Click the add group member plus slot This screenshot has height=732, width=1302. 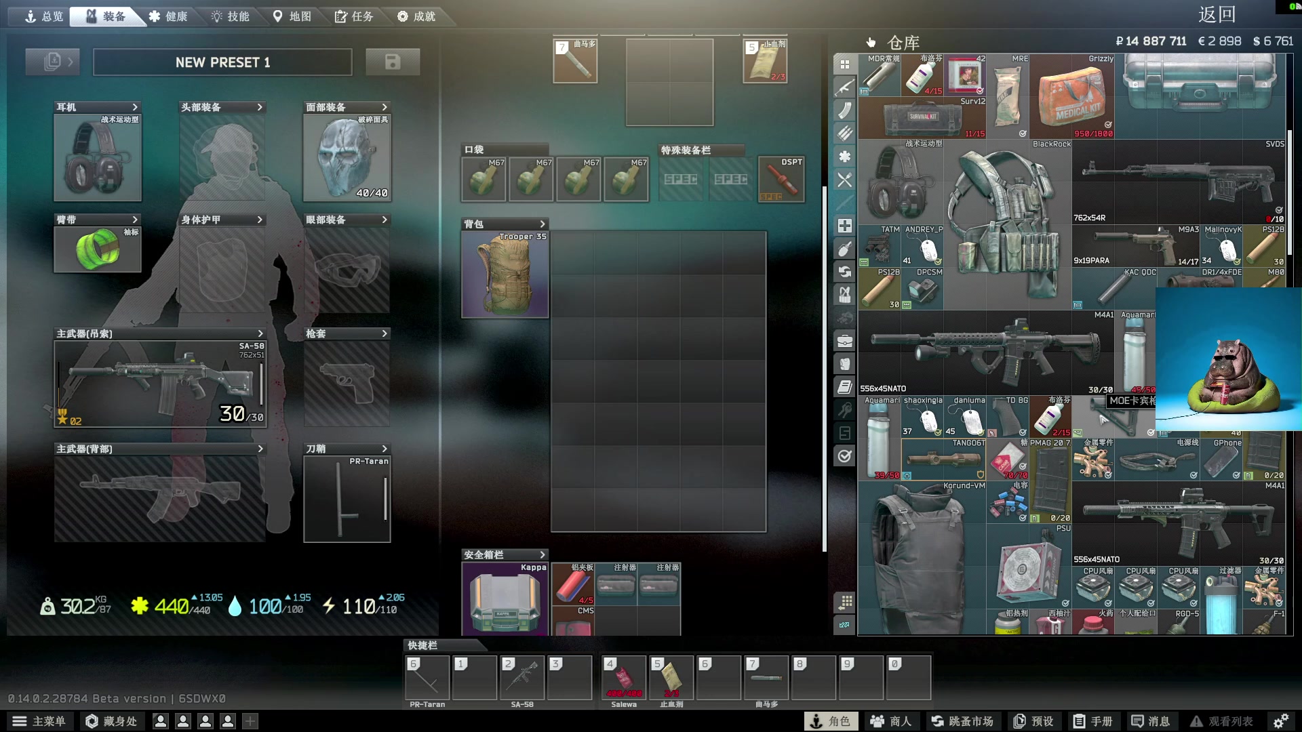click(x=250, y=721)
